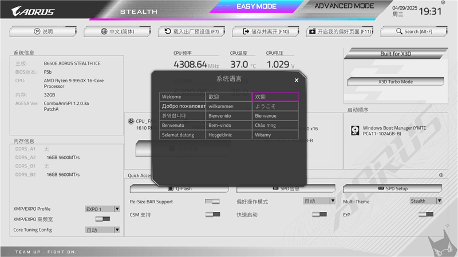Click the AORUS logo
The width and height of the screenshot is (458, 257).
tap(33, 11)
